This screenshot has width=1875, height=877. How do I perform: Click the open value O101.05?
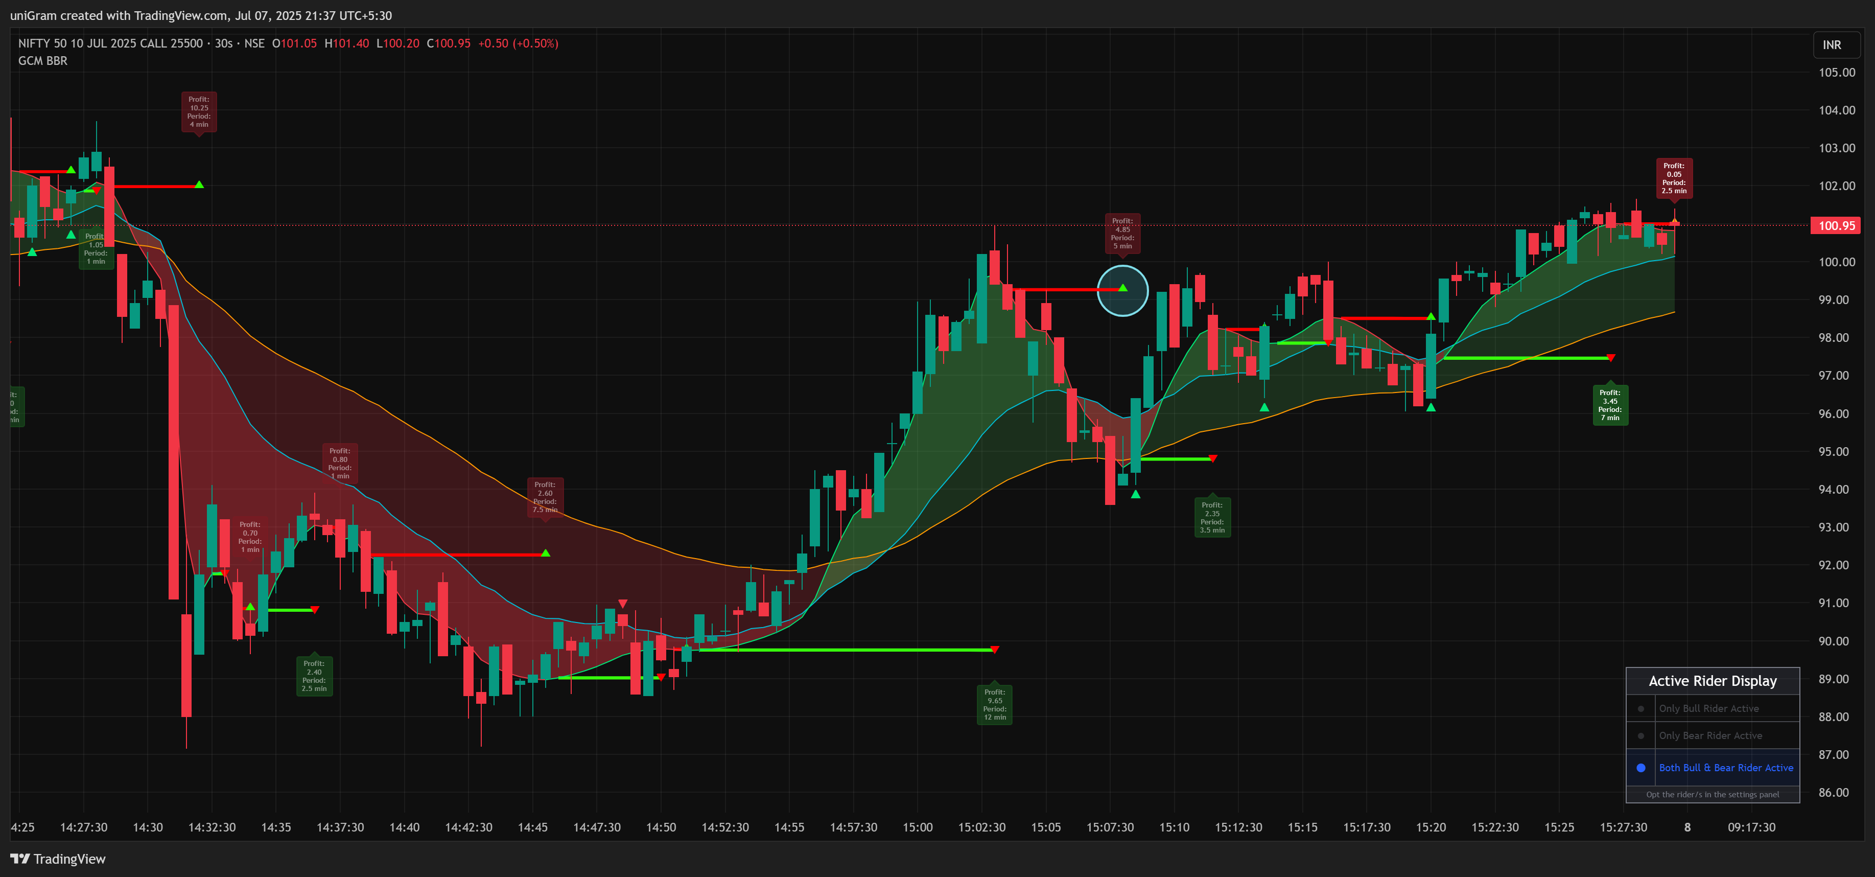[x=295, y=44]
